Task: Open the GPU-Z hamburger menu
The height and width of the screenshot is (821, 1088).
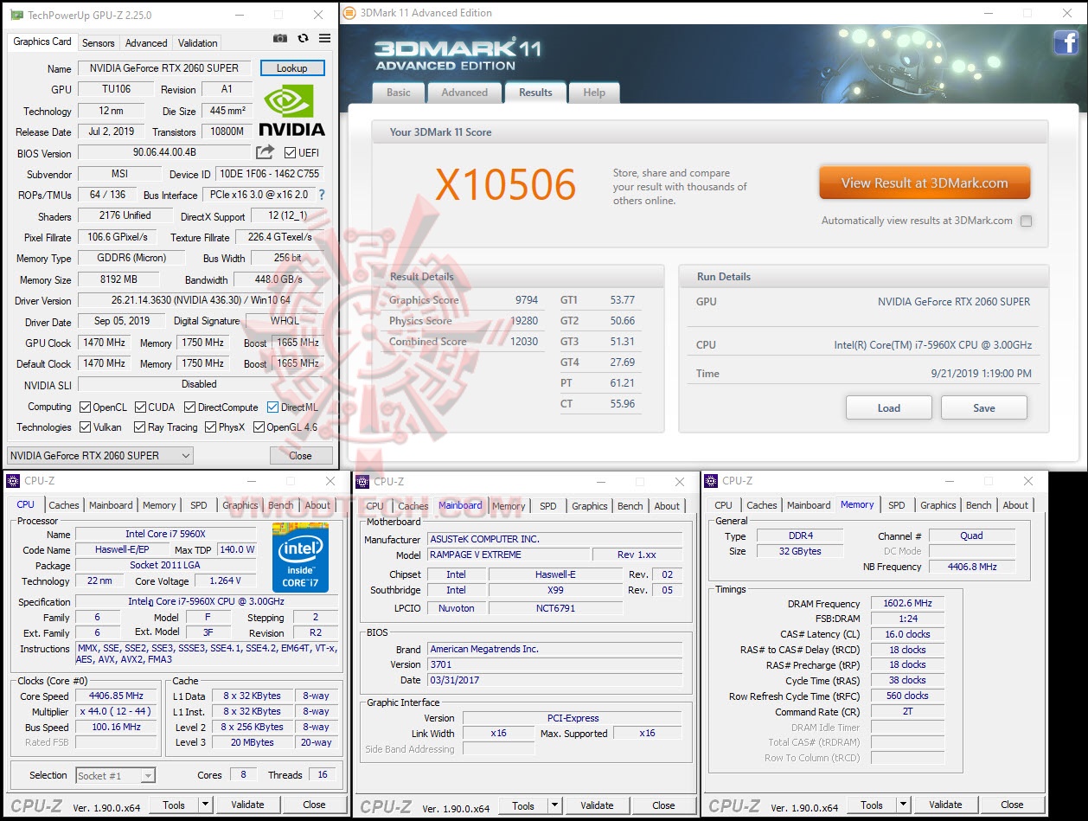Action: click(324, 38)
